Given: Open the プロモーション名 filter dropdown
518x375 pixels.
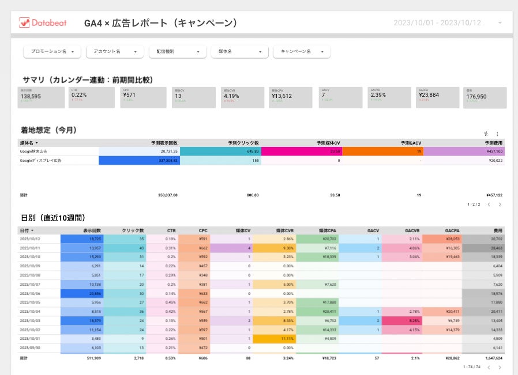Looking at the screenshot, I should (x=52, y=51).
